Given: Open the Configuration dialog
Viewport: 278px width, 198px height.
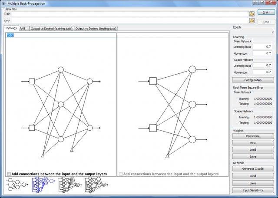Looking at the screenshot, I should tap(253, 80).
